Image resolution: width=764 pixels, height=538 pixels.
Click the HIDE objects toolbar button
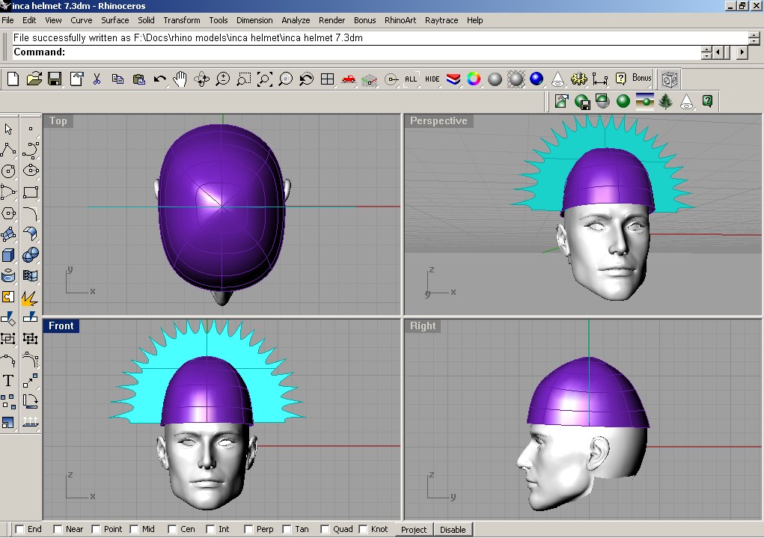click(x=433, y=79)
